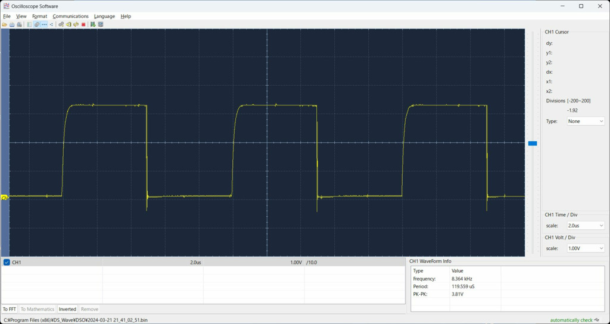Click the print preview icon

(20, 24)
